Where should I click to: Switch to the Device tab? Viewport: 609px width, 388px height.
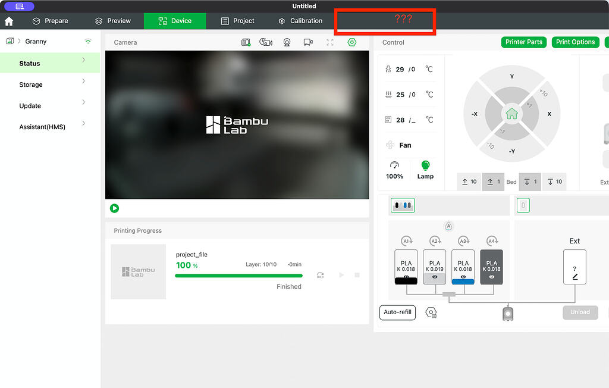click(x=175, y=21)
